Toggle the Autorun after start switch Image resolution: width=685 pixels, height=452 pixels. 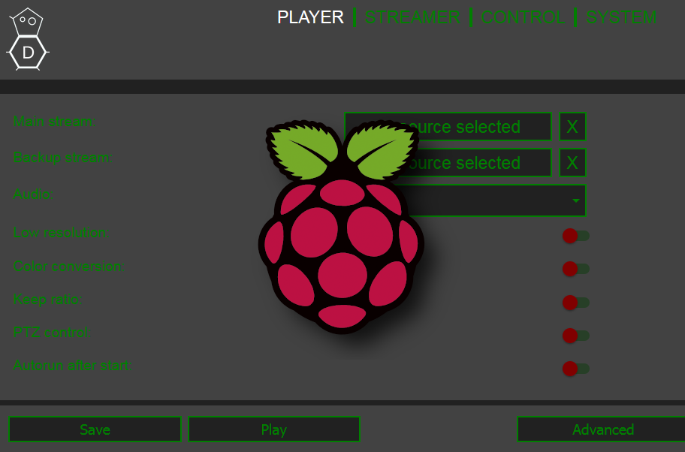tap(575, 369)
